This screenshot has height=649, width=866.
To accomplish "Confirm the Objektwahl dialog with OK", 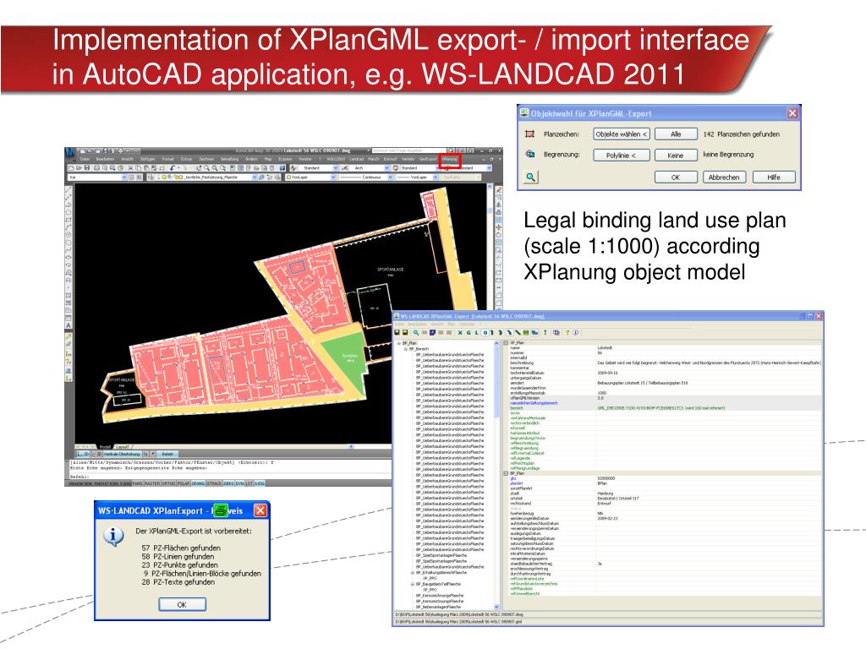I will coord(676,177).
